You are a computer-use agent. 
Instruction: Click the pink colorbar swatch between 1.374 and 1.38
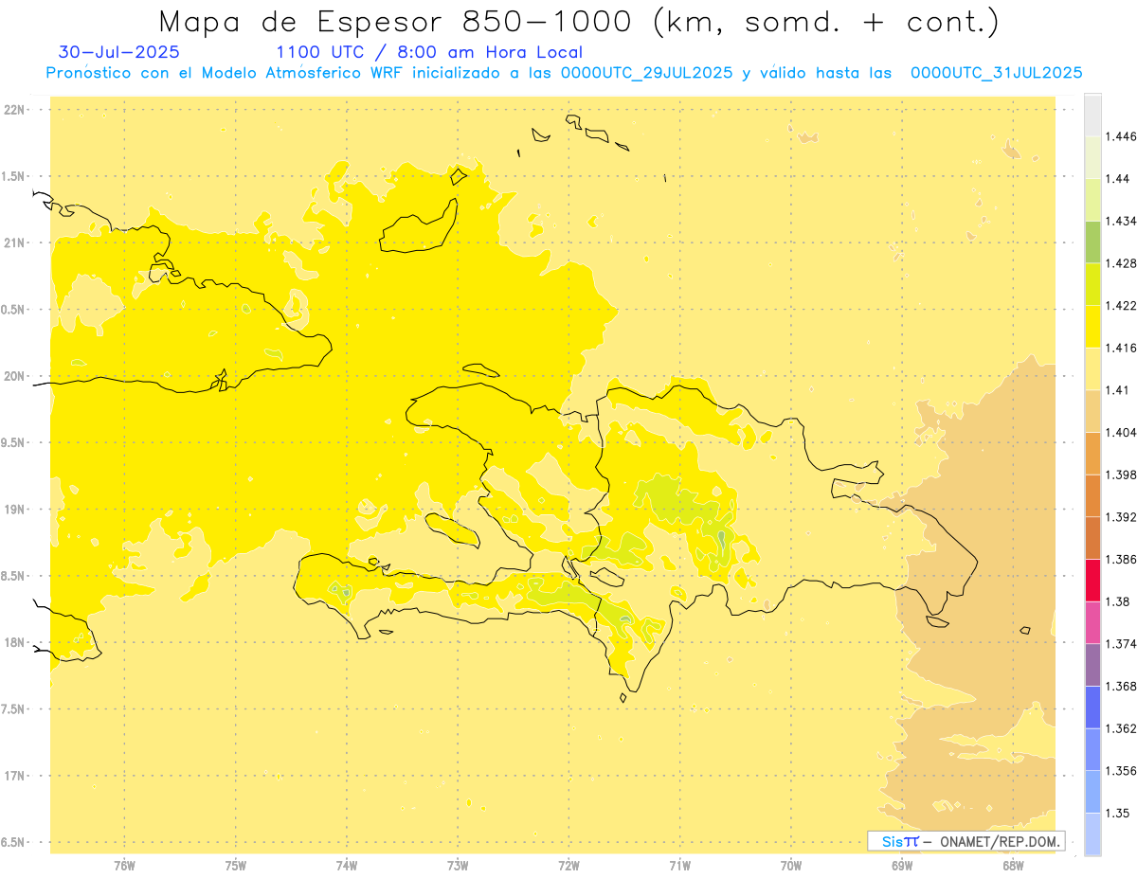(1092, 622)
